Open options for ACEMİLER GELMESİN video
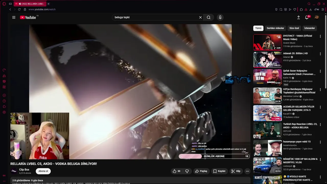 pos(320,107)
